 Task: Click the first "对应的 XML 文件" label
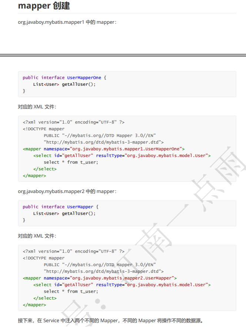click(37, 107)
